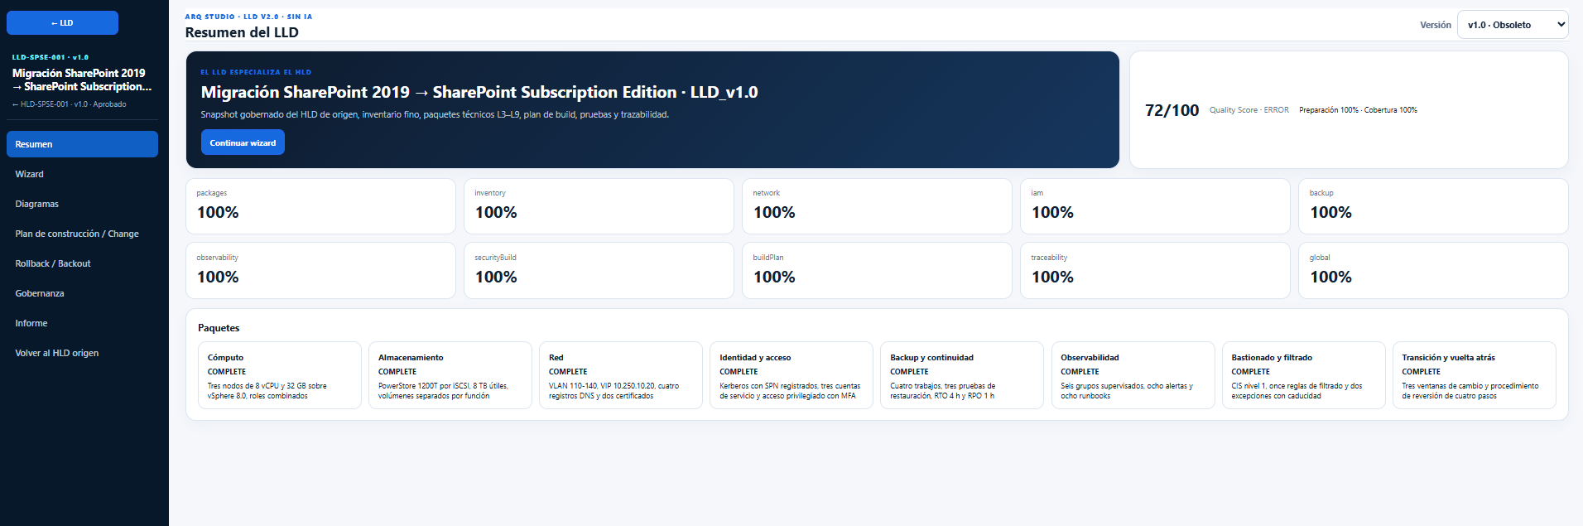This screenshot has width=1583, height=526.
Task: Open the Transición y vuelta atrás card
Action: coord(1474,375)
